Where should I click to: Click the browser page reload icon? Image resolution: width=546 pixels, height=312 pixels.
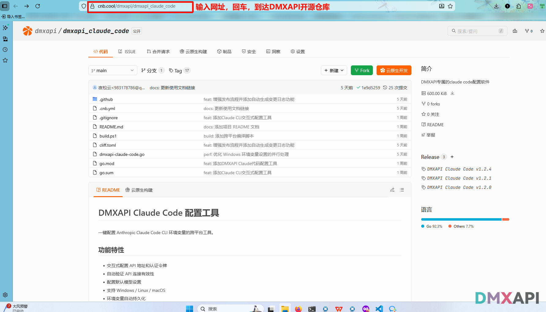38,6
